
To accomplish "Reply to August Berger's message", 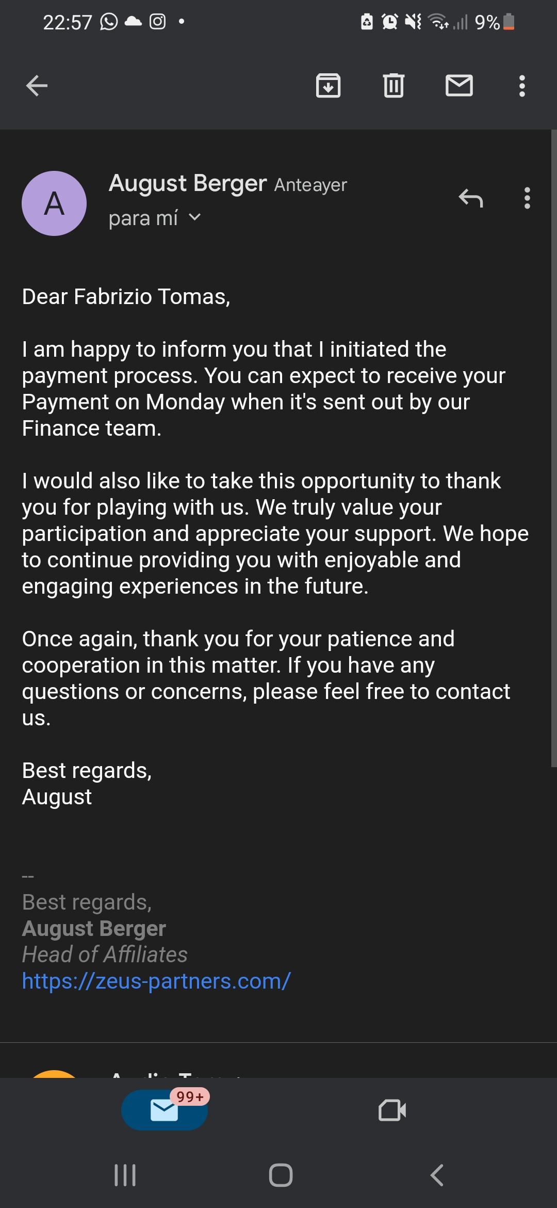I will [470, 198].
